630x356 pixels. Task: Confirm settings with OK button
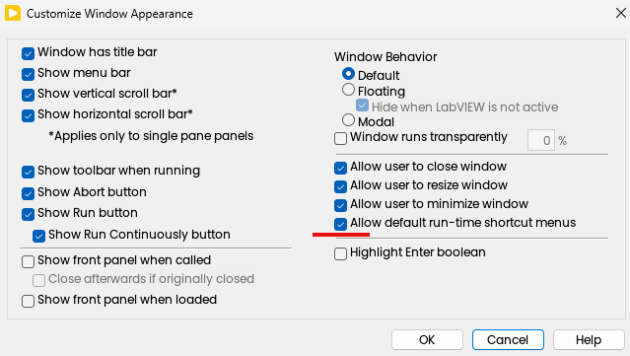[x=427, y=340]
